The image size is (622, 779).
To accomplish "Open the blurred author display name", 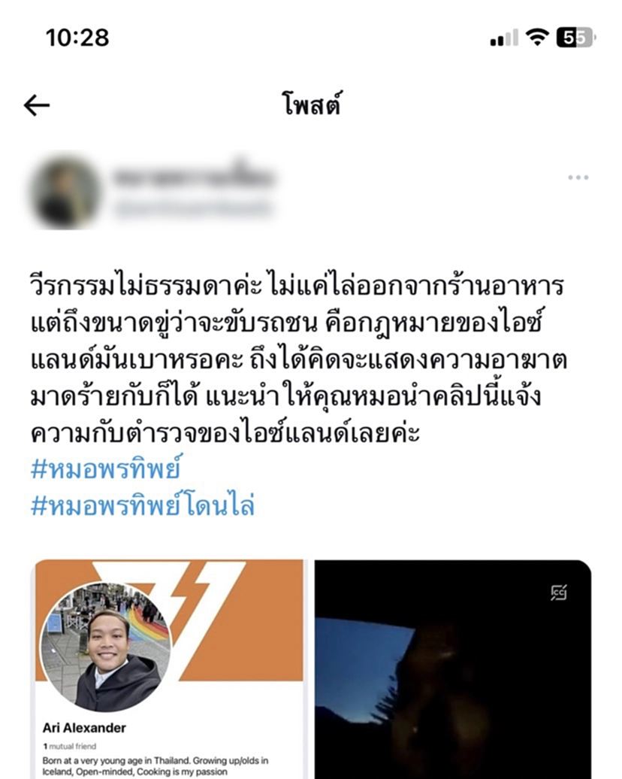I will click(192, 177).
